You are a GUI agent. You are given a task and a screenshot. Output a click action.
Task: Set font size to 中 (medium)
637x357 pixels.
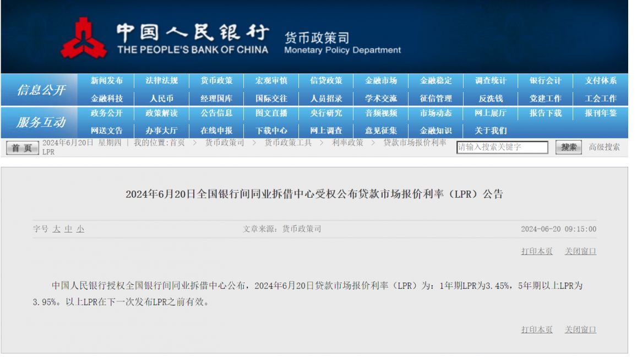tap(68, 229)
